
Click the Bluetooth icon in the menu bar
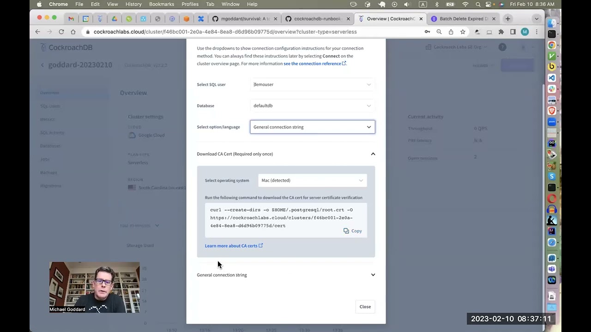(x=437, y=4)
